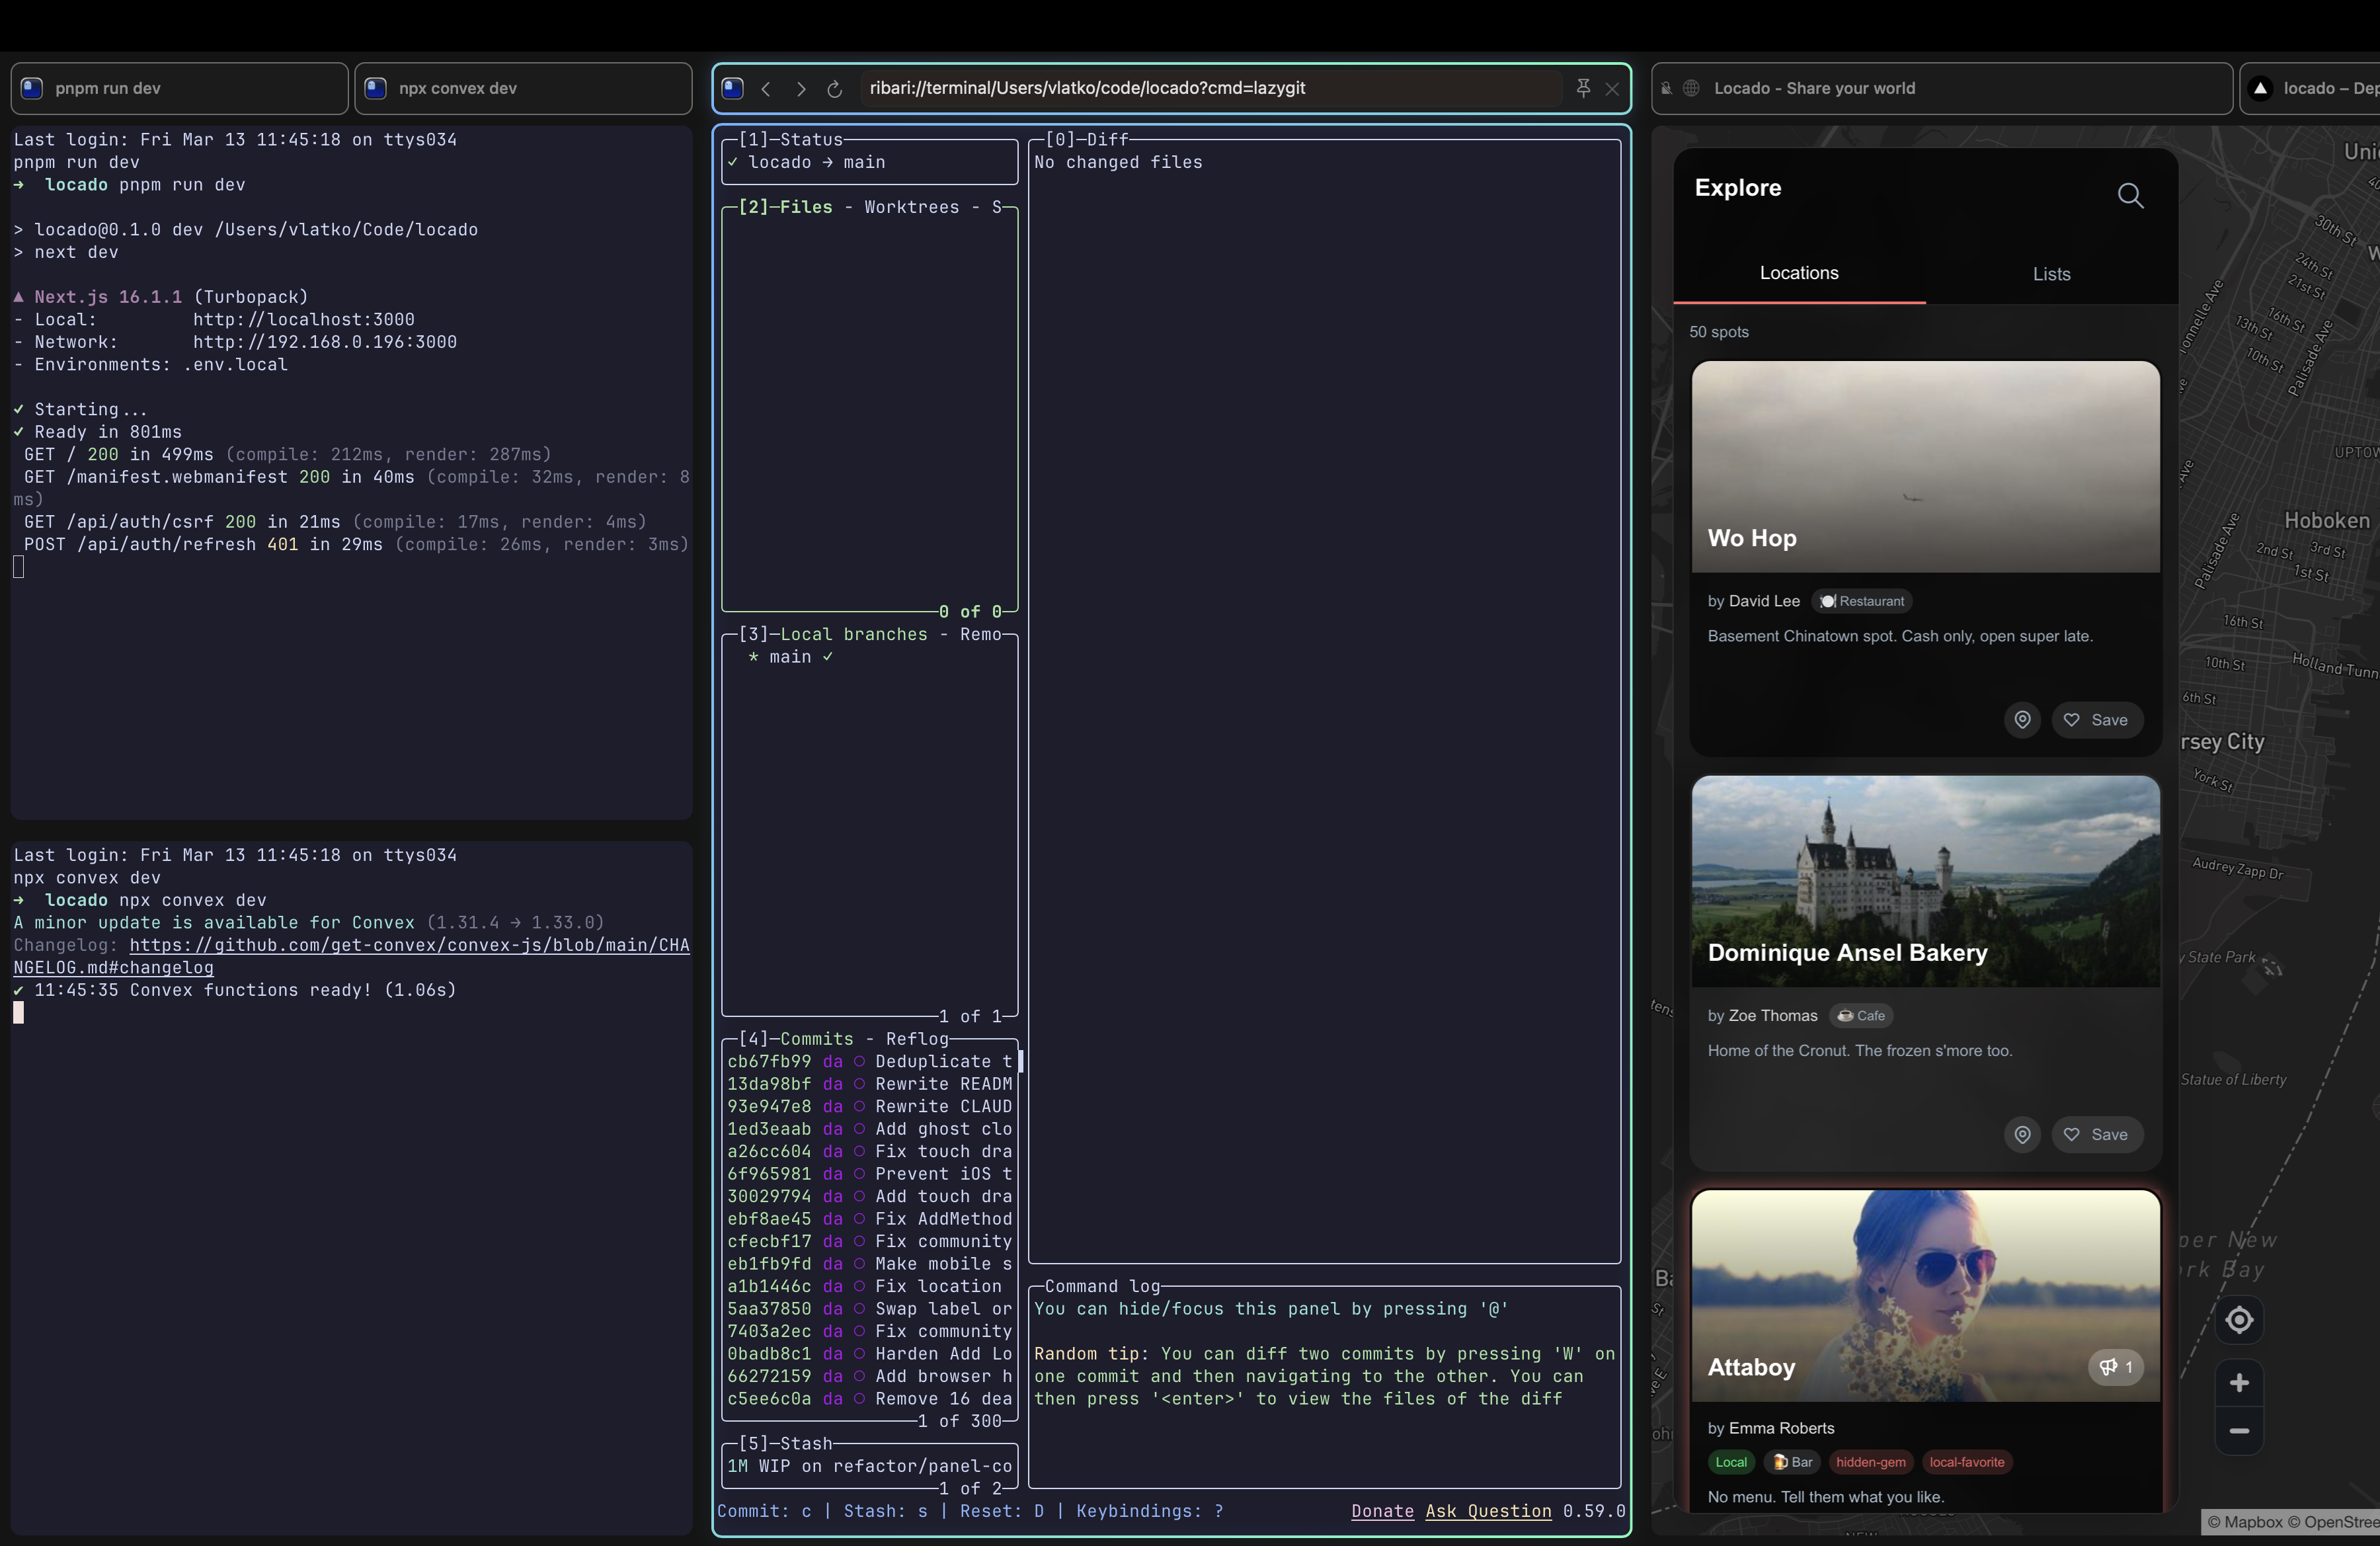Save the Dominique Ansel Bakery spot
The image size is (2380, 1546).
pos(2097,1134)
